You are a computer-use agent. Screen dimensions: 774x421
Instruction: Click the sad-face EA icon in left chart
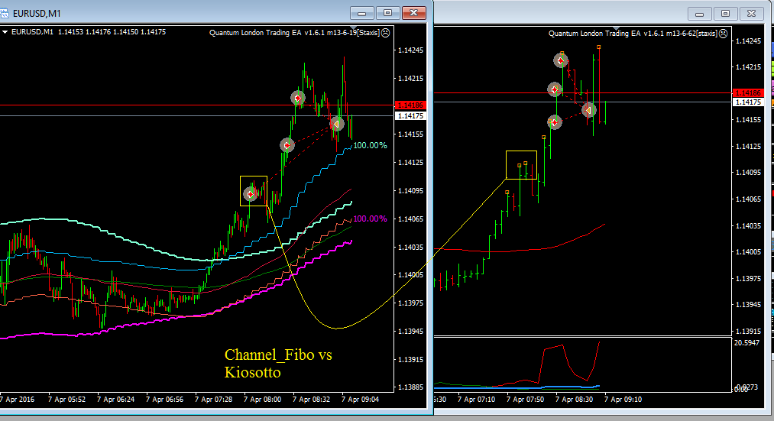pos(386,33)
